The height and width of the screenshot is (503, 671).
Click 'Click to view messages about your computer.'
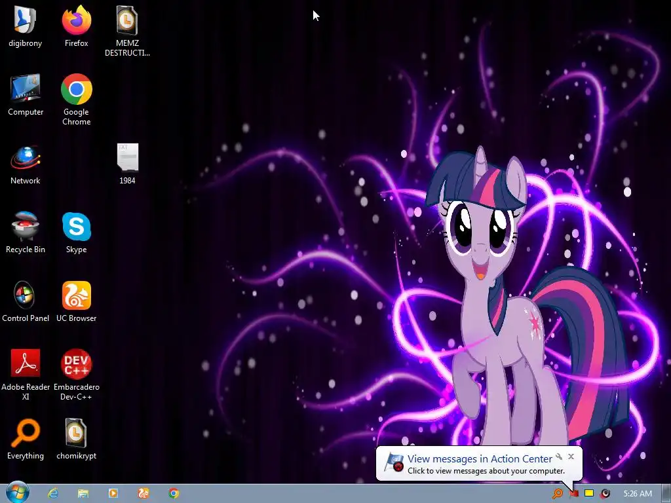[486, 471]
